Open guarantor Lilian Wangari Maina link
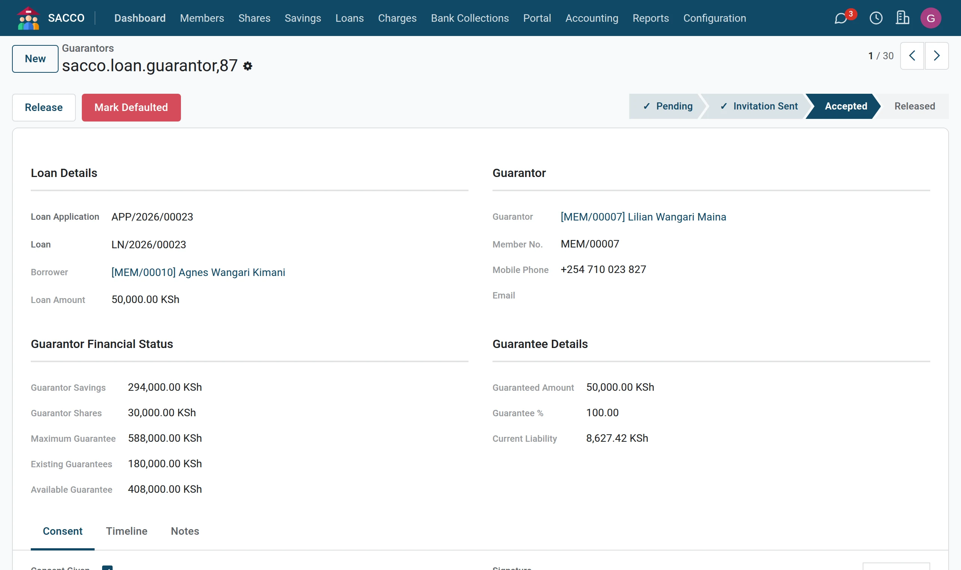Screen dimensions: 961x570 [x=643, y=217]
